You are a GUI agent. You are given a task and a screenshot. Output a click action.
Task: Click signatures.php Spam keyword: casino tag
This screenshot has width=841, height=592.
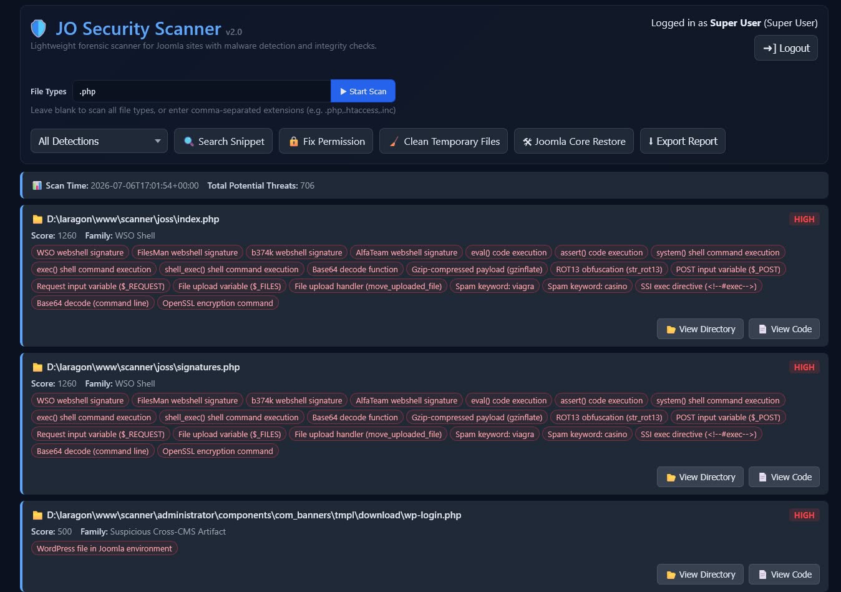coord(587,434)
